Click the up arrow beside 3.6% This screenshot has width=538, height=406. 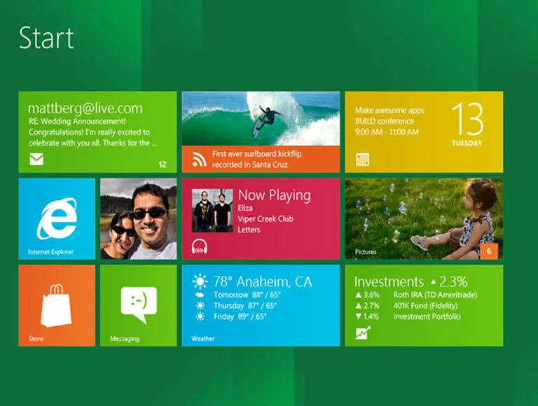point(359,295)
